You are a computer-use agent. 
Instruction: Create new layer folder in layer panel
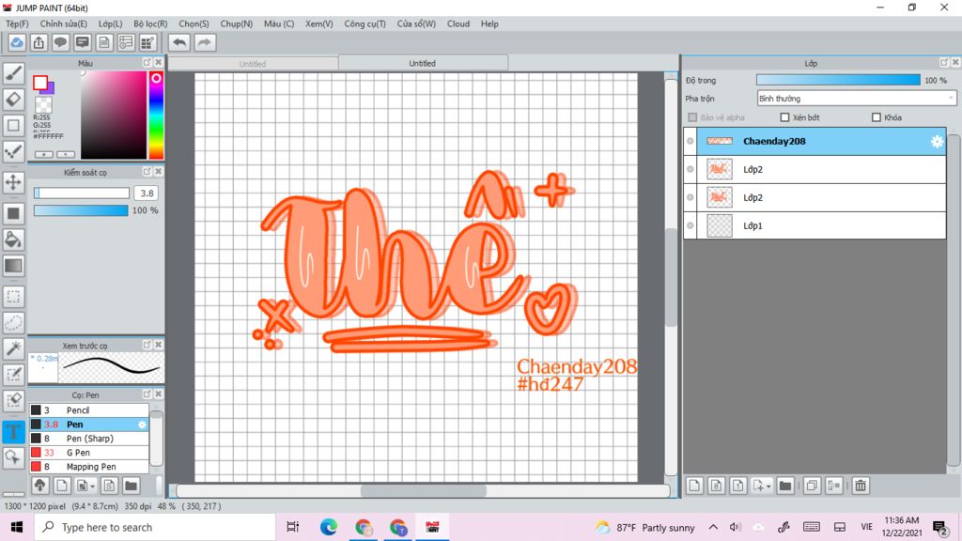[785, 486]
